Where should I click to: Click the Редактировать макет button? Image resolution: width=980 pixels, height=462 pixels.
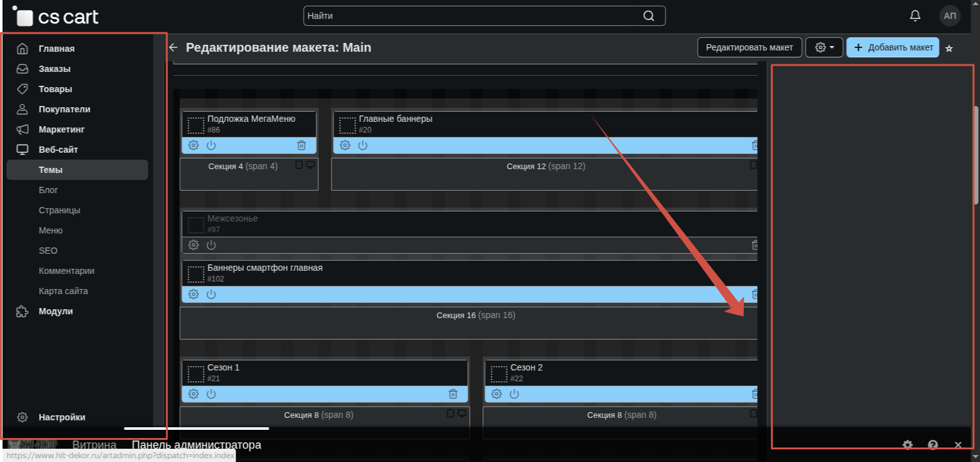coord(749,47)
